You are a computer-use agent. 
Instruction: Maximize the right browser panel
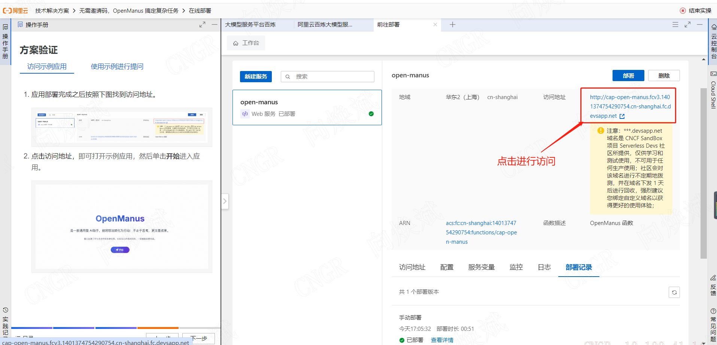tap(687, 25)
